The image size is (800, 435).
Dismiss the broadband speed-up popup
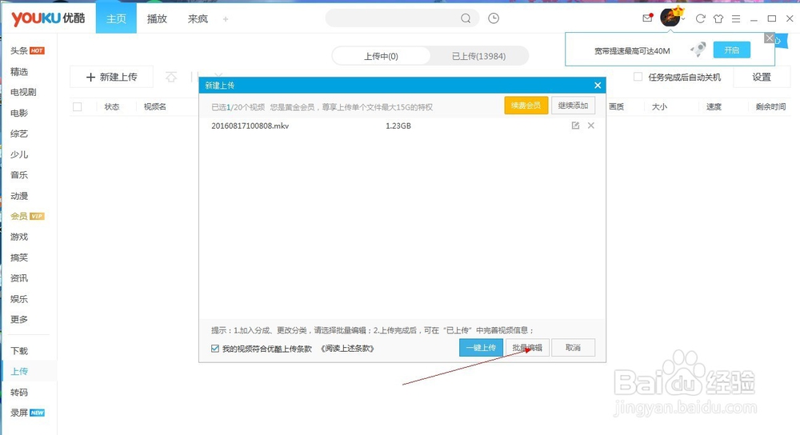click(770, 38)
